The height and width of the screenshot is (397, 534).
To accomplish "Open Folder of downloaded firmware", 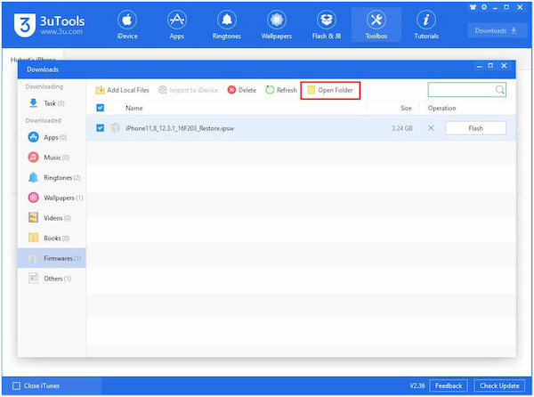I will [x=330, y=90].
